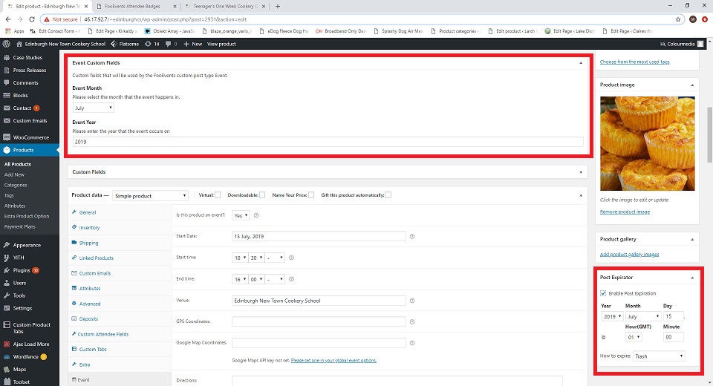Click the Remove product image link
This screenshot has height=386, width=713.
point(625,212)
